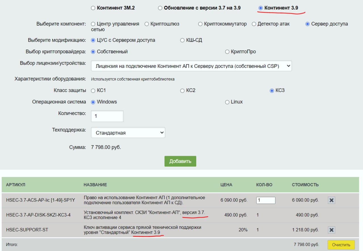The image size is (363, 251).
Task: Choose the Детектор атак component
Action: 254,24
